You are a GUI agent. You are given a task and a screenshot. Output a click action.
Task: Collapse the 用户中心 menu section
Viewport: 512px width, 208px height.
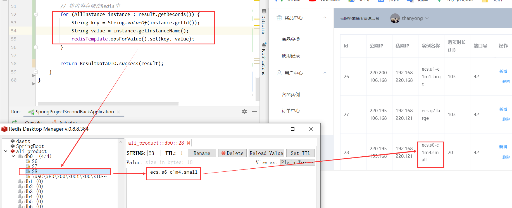[325, 73]
